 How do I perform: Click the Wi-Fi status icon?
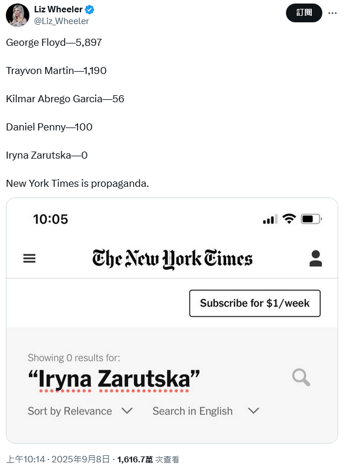tap(289, 219)
